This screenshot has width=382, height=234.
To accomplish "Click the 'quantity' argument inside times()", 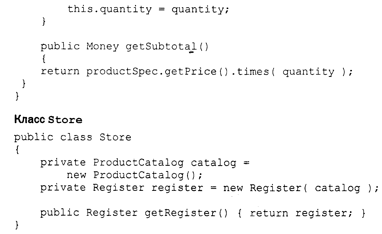I will click(308, 72).
